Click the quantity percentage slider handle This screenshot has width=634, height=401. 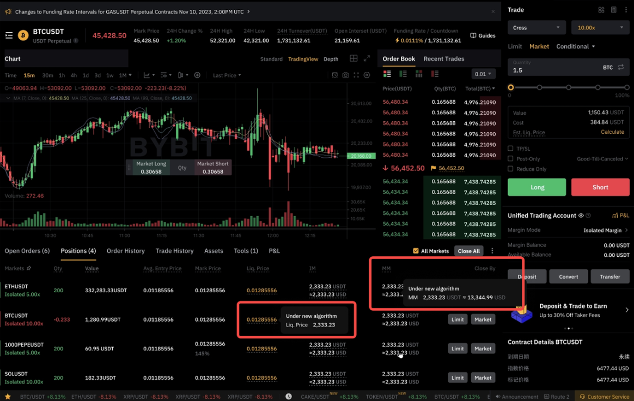(x=510, y=88)
